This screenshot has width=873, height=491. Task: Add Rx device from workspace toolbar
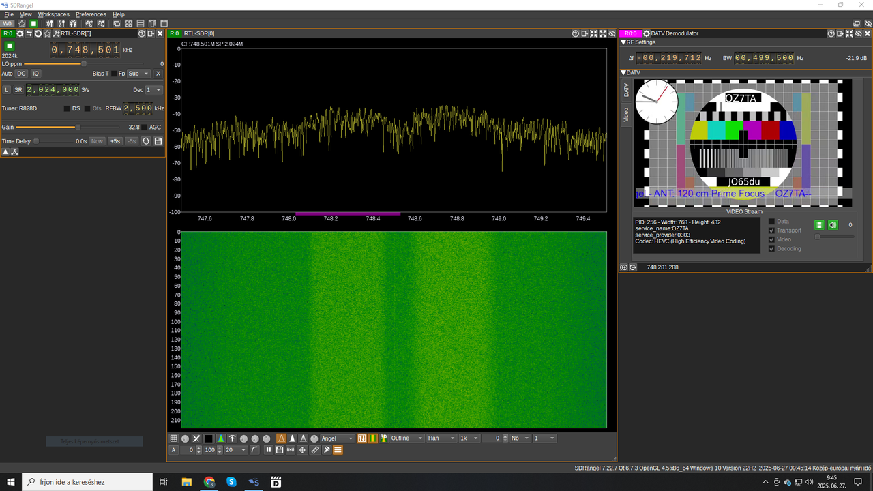50,23
